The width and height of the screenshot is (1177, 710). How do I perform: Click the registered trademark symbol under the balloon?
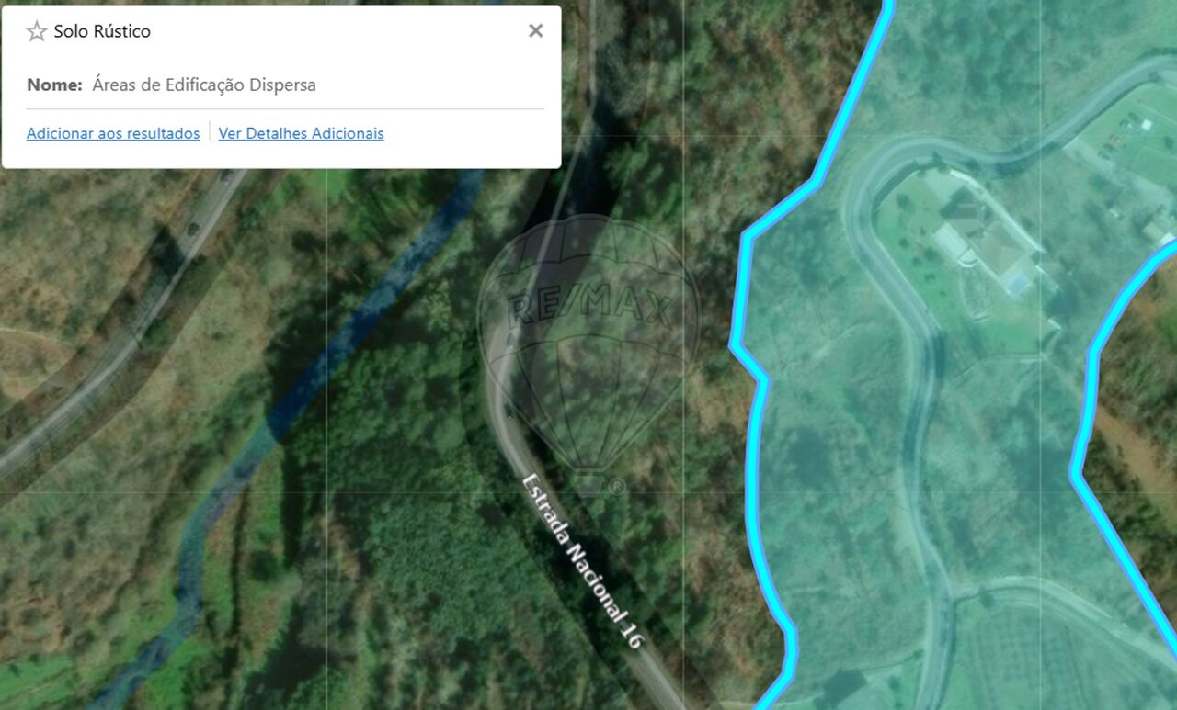point(617,487)
